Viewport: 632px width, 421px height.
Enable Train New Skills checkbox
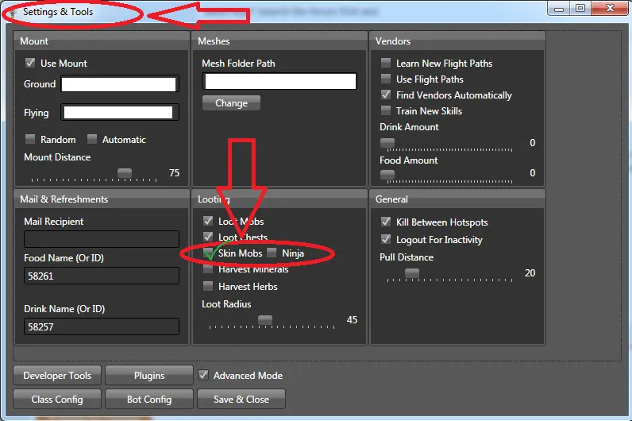pos(386,110)
